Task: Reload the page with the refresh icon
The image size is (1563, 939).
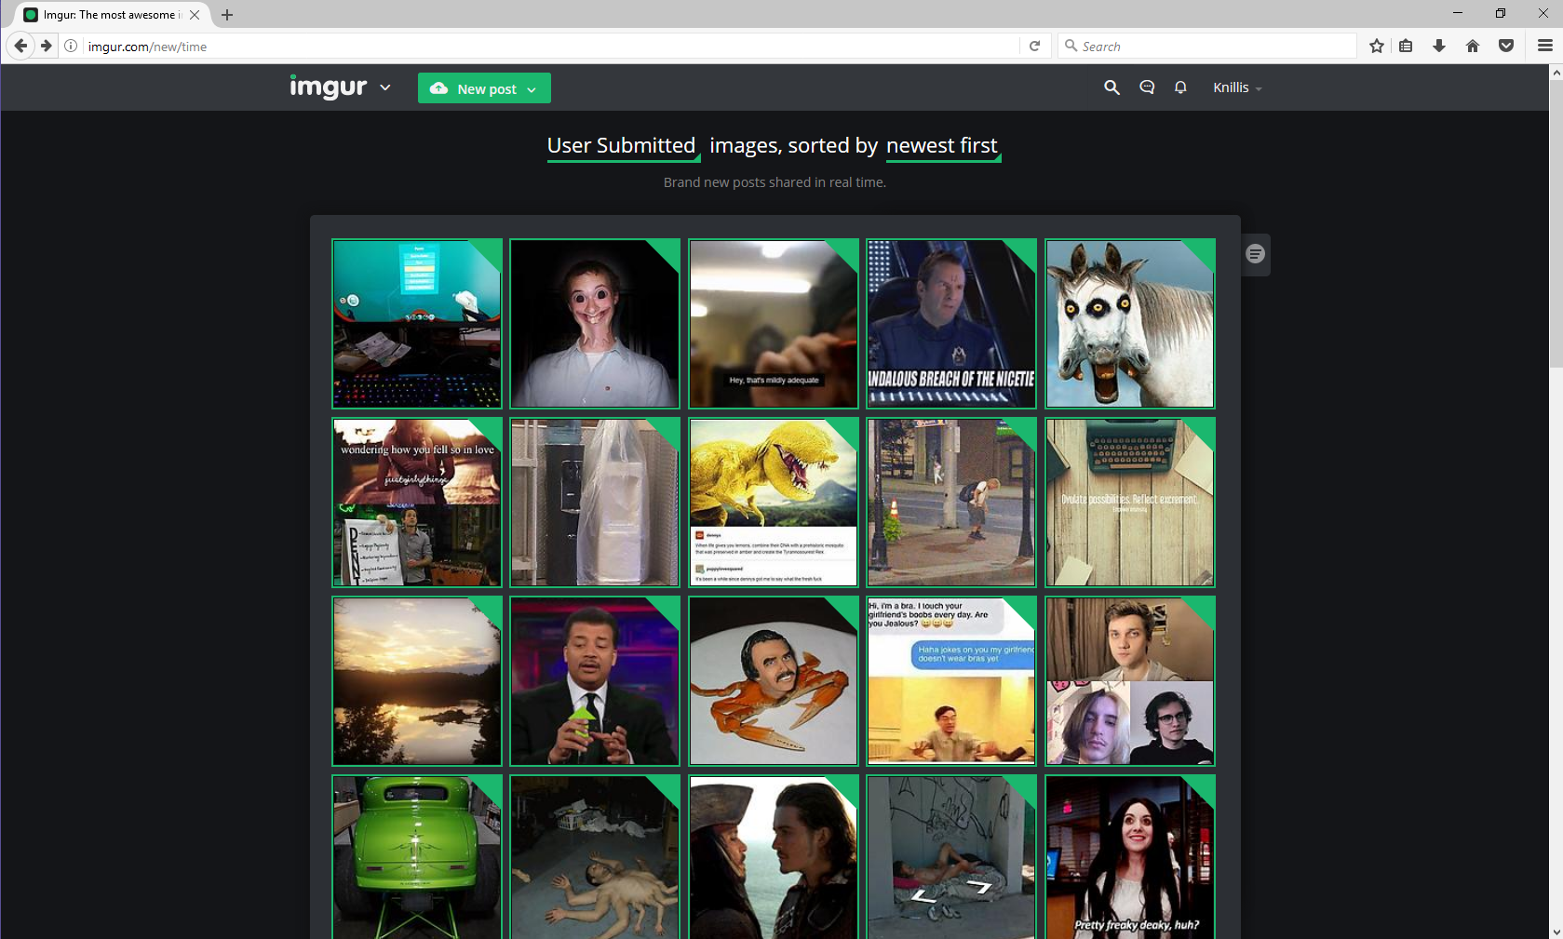Action: coord(1034,46)
